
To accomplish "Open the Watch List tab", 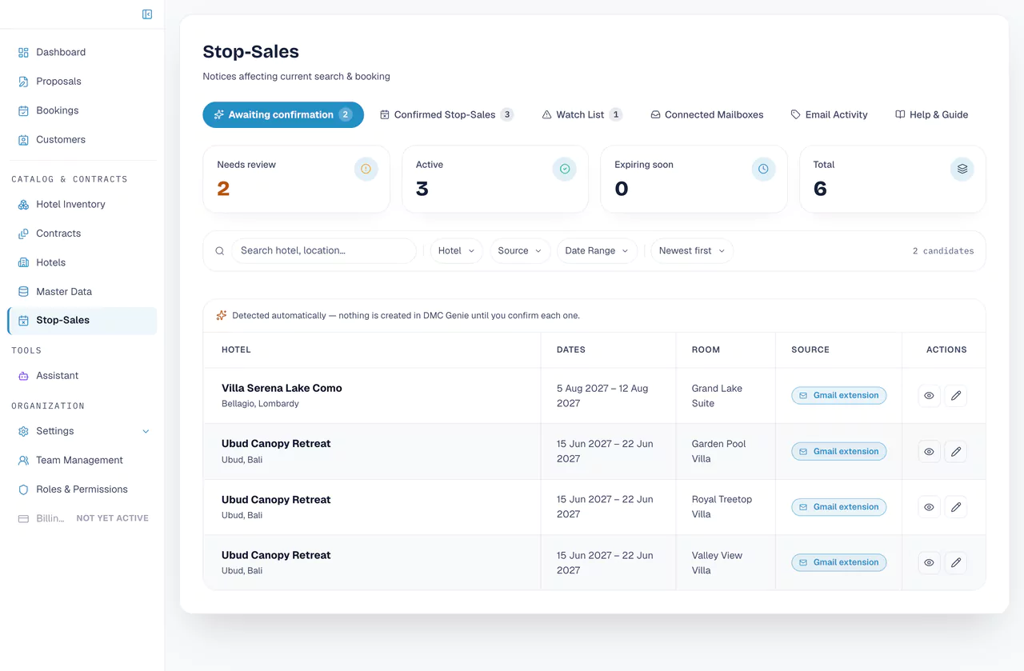I will tap(582, 114).
